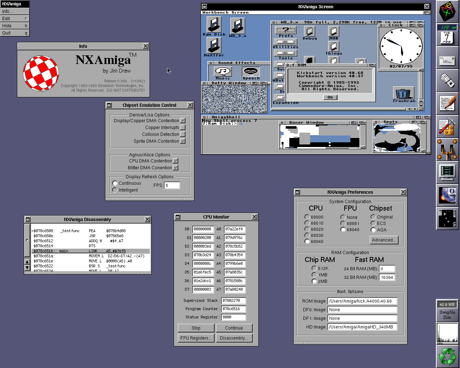Click the Recycler icon in the dock
The width and height of the screenshot is (460, 368).
(x=447, y=357)
